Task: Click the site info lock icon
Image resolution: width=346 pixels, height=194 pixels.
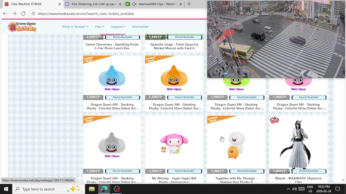Action: coord(33,13)
